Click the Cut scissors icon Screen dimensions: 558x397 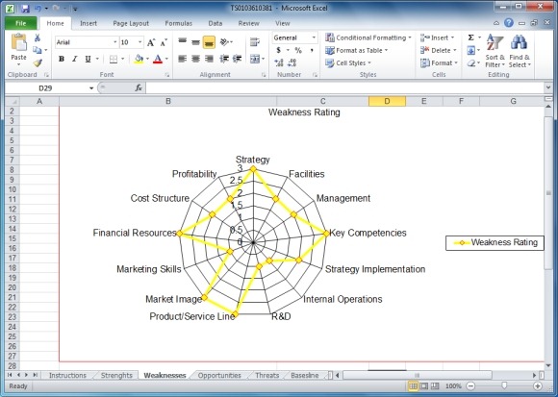[x=37, y=37]
